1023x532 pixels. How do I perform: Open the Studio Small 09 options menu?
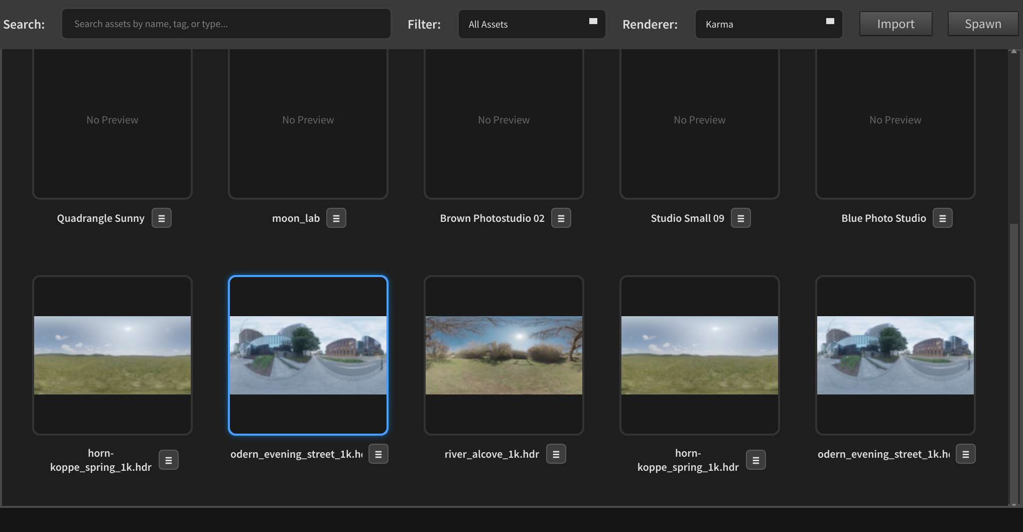pyautogui.click(x=740, y=218)
